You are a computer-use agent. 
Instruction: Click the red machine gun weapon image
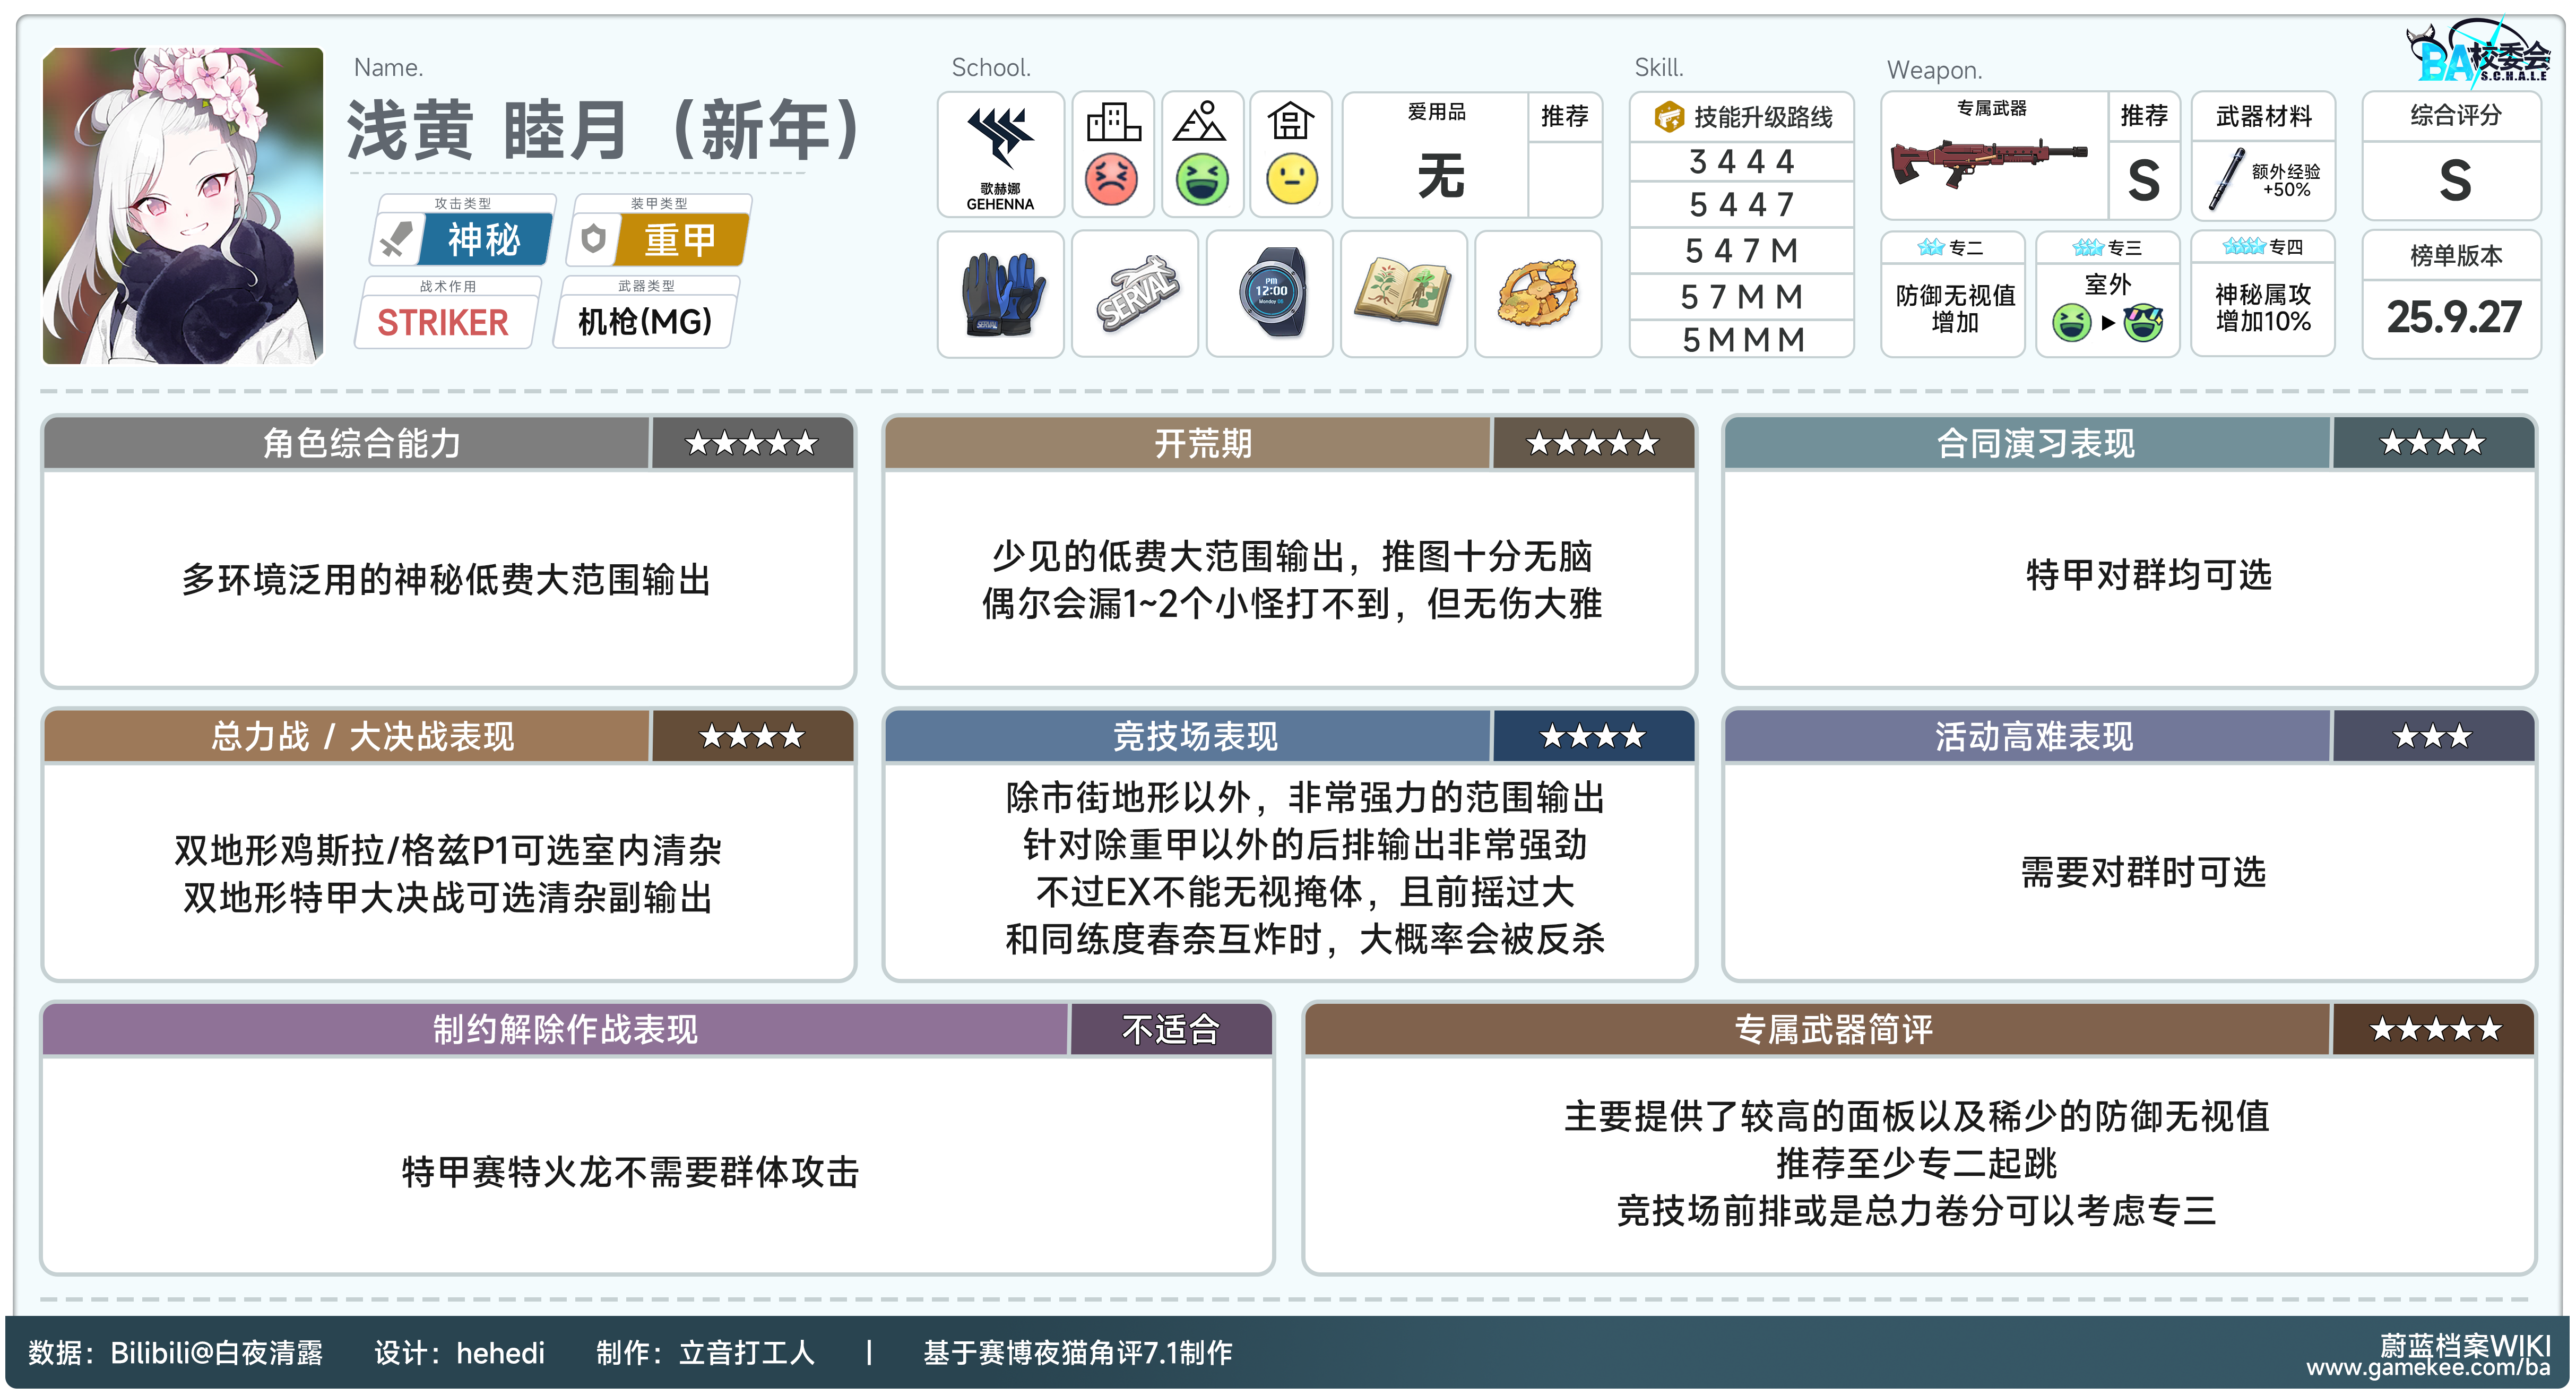click(1988, 165)
